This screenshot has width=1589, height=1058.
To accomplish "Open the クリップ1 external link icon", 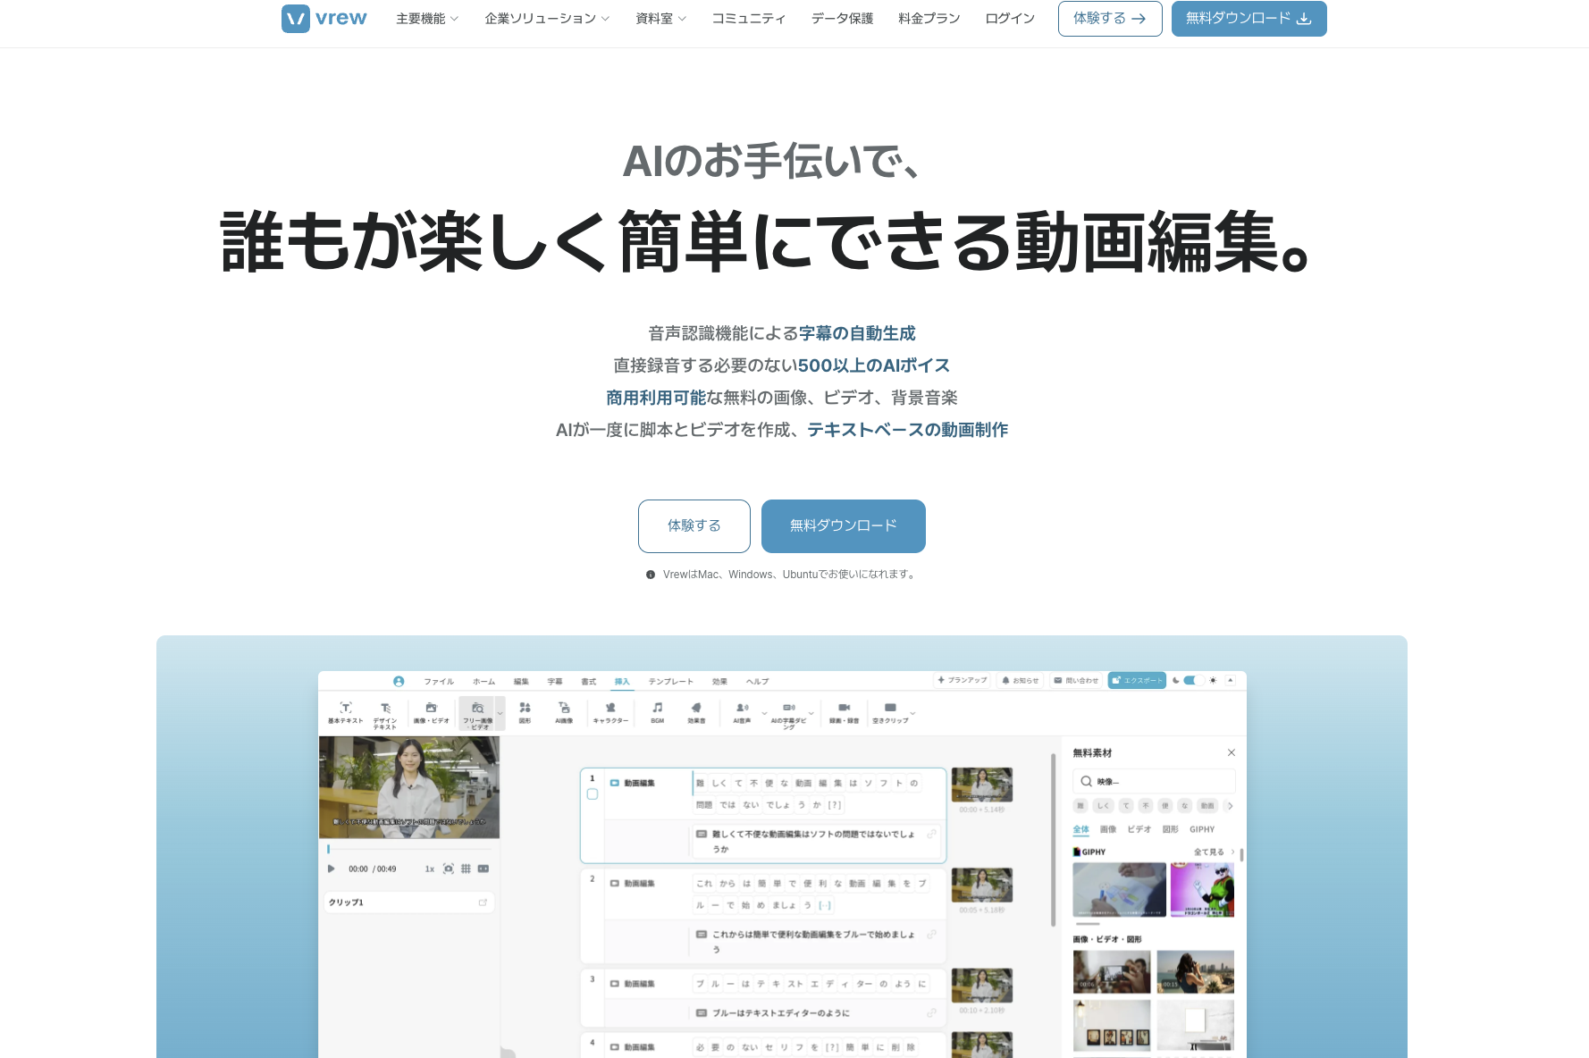I will pos(483,903).
